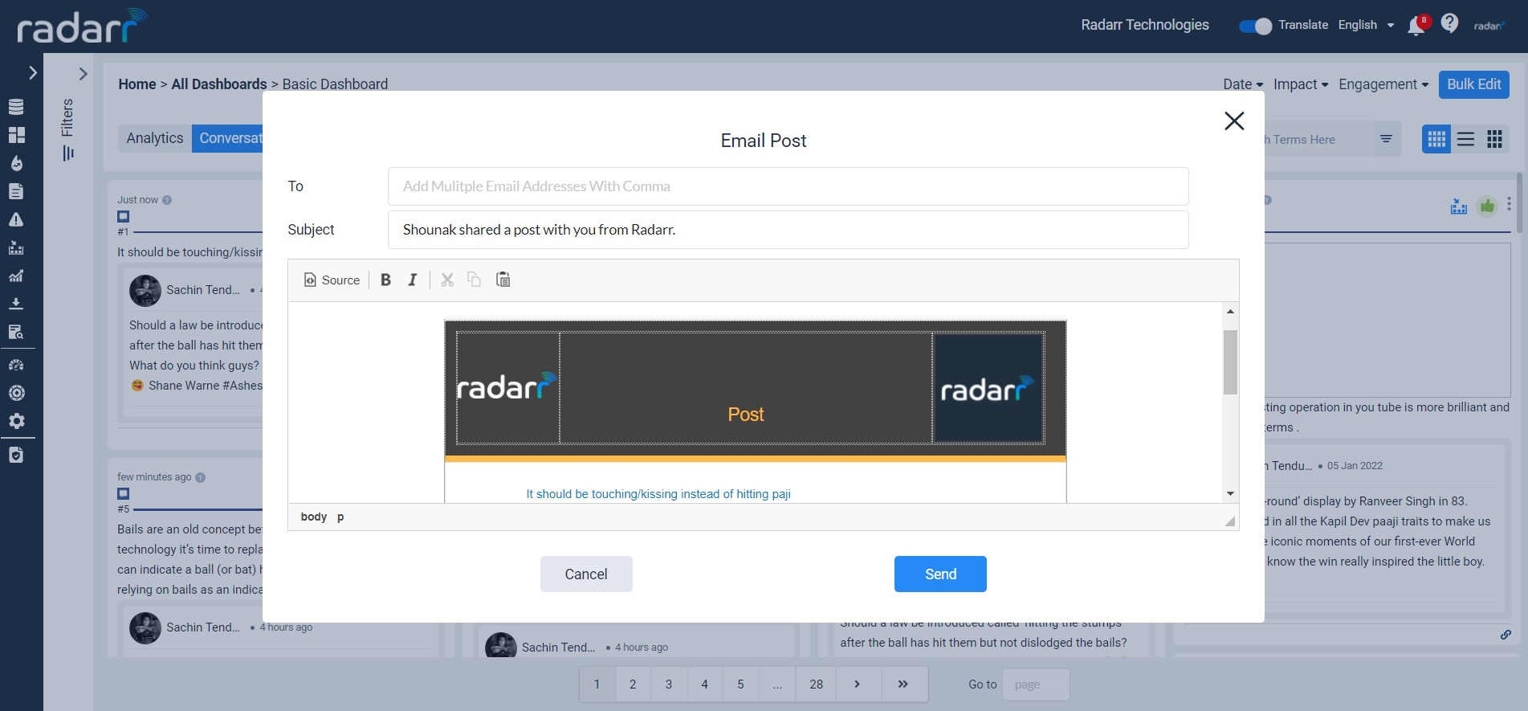Click the radarr profile logo top right
Viewport: 1528px width, 711px height.
click(x=1489, y=26)
